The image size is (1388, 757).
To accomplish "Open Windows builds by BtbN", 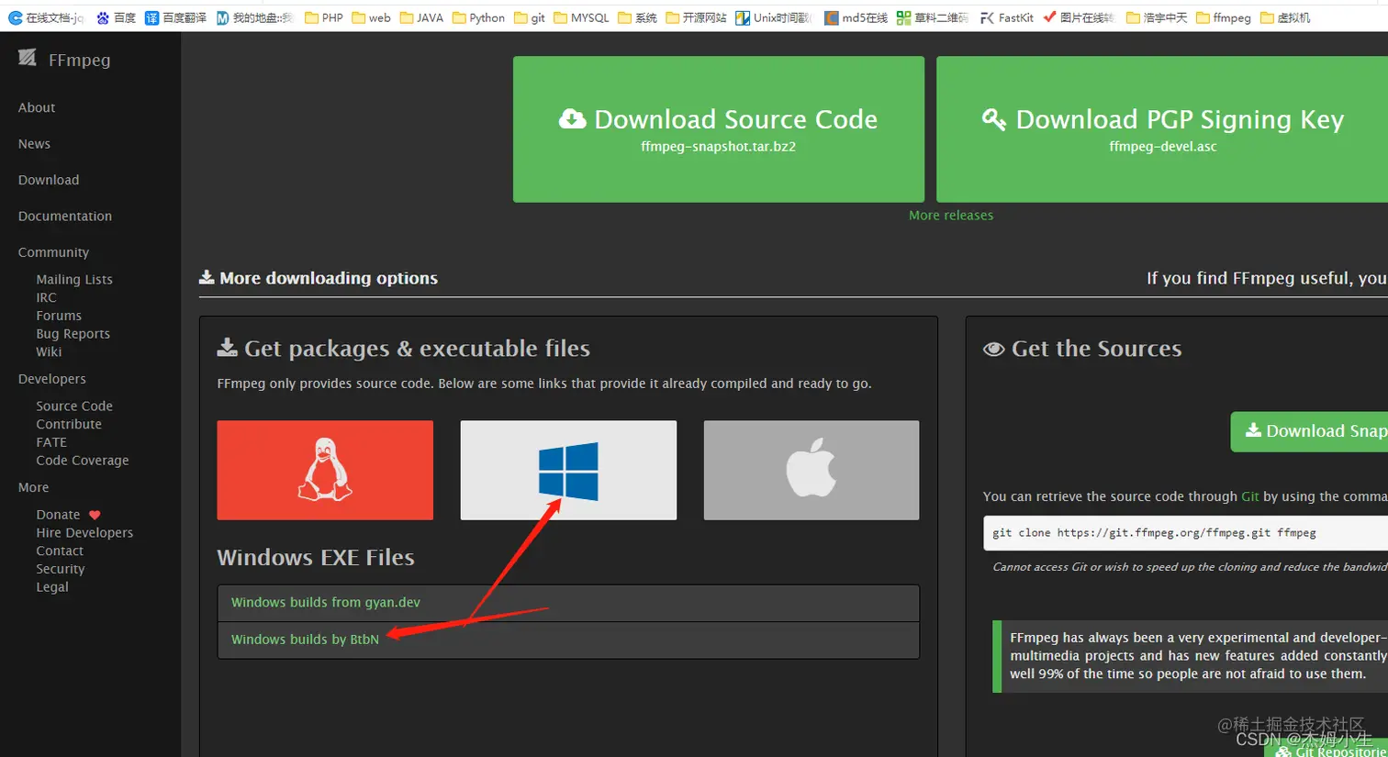I will click(305, 640).
